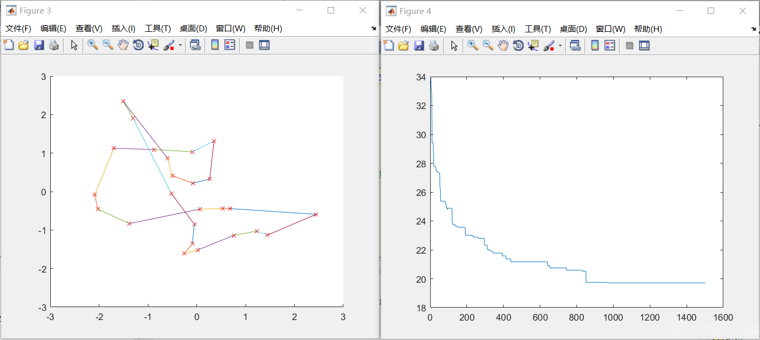Expand toolbar overflow arrow in Figure 3
The image size is (760, 340).
click(x=374, y=29)
